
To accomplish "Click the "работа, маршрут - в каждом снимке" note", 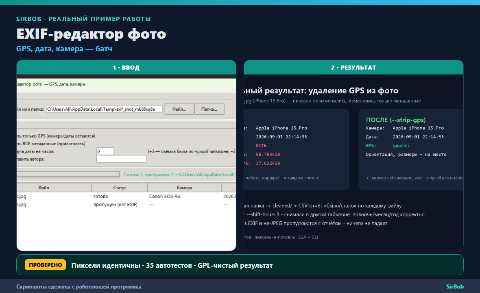I will pyautogui.click(x=282, y=178).
